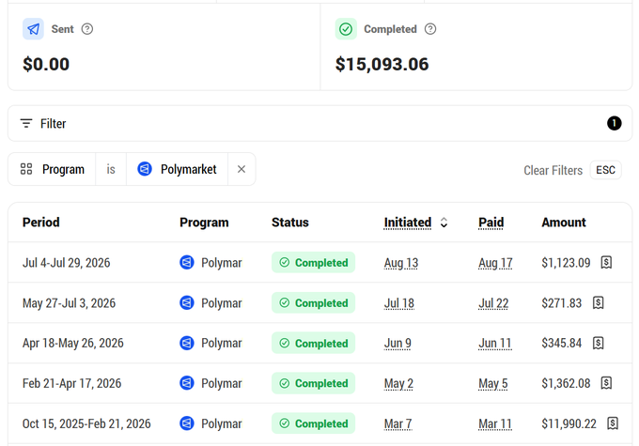This screenshot has height=446, width=639.
Task: Click Polymarket logo in May 27-Jul 3 row
Action: click(x=187, y=302)
